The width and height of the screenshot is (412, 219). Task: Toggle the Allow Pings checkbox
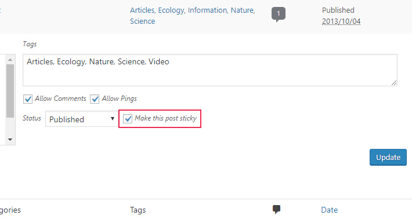click(x=95, y=99)
